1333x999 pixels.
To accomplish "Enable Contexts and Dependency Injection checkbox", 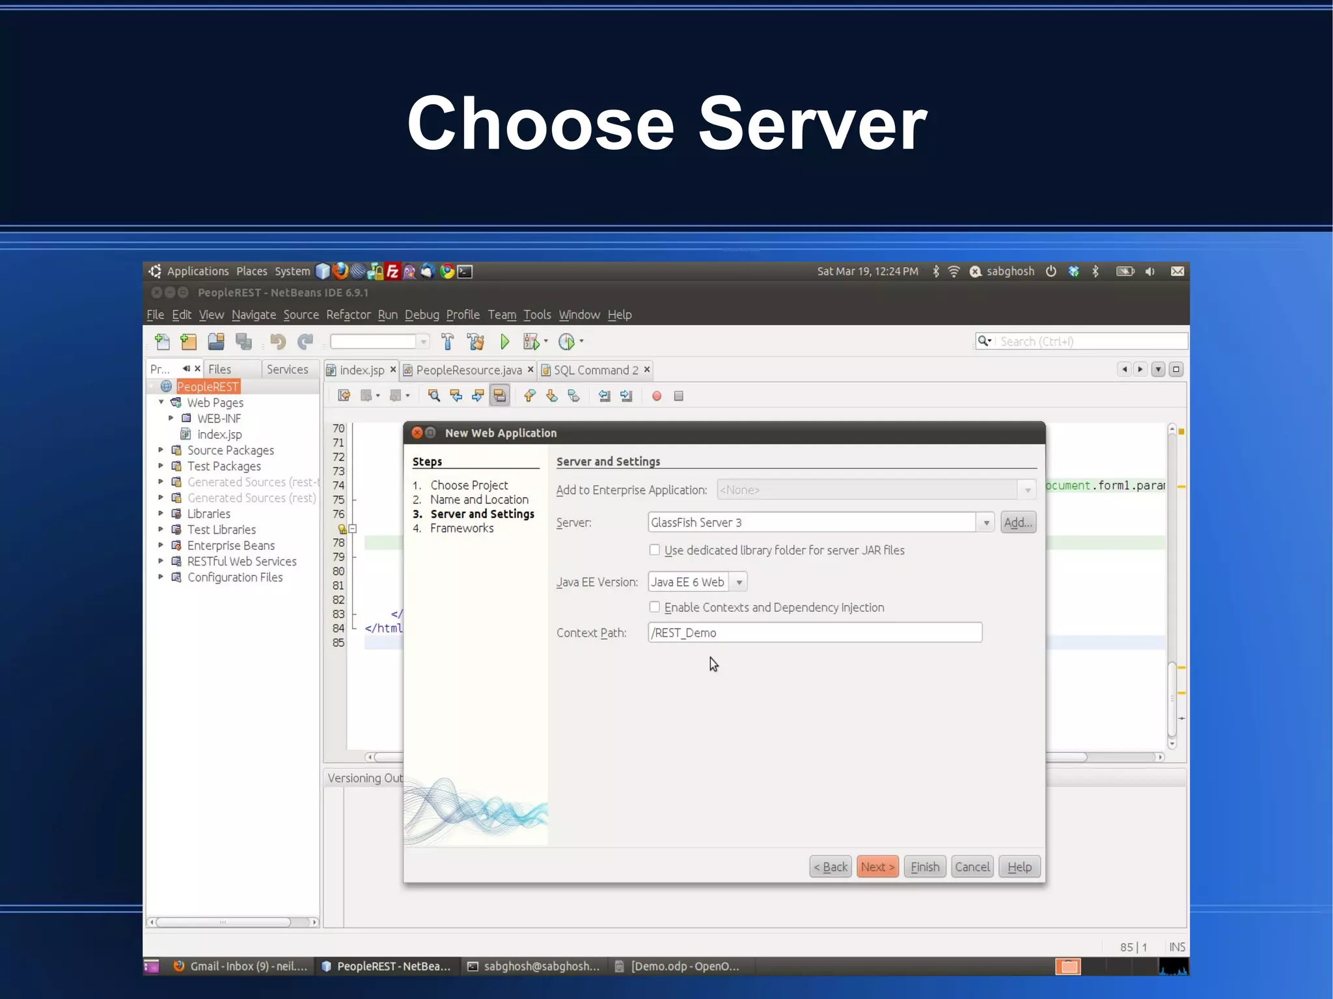I will coord(654,607).
